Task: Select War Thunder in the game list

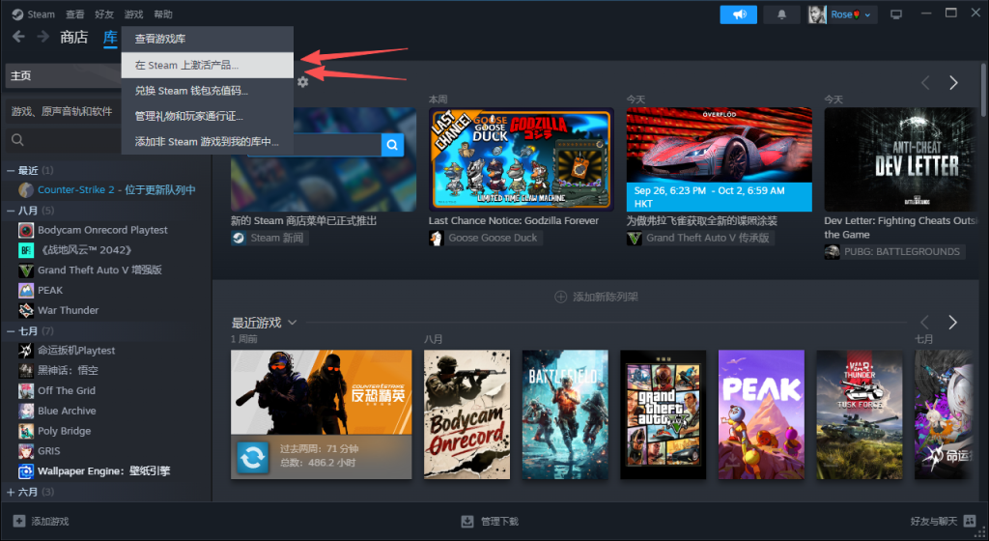Action: [68, 310]
